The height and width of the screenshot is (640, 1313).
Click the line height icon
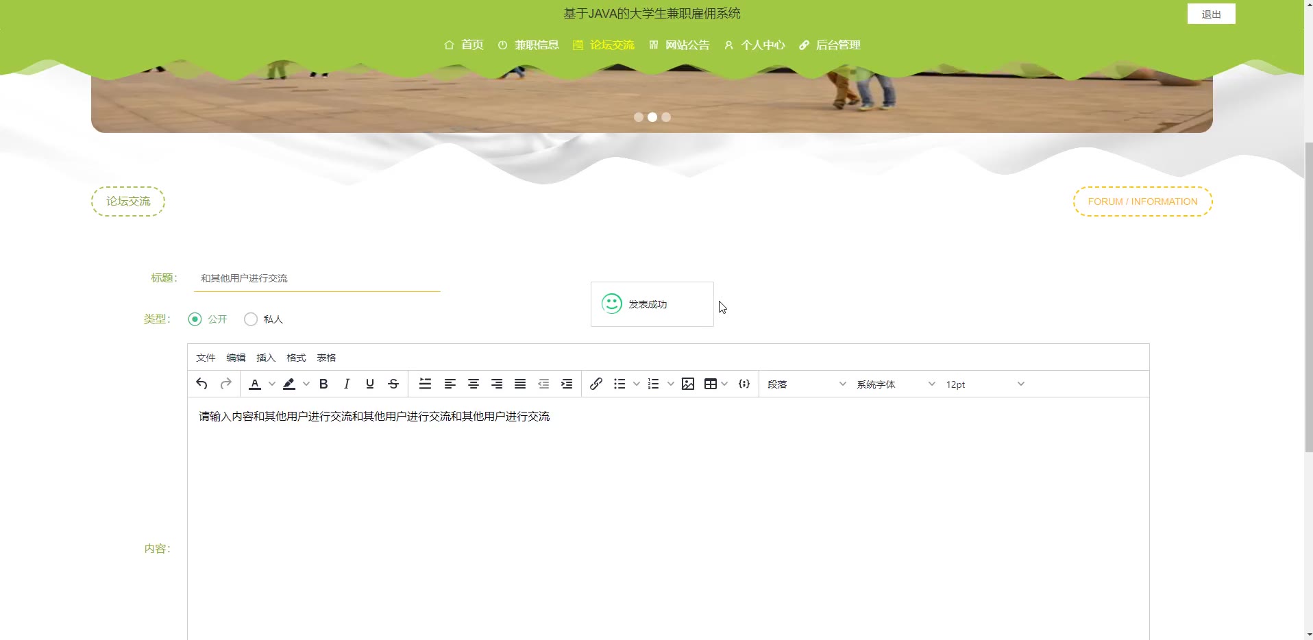(425, 384)
